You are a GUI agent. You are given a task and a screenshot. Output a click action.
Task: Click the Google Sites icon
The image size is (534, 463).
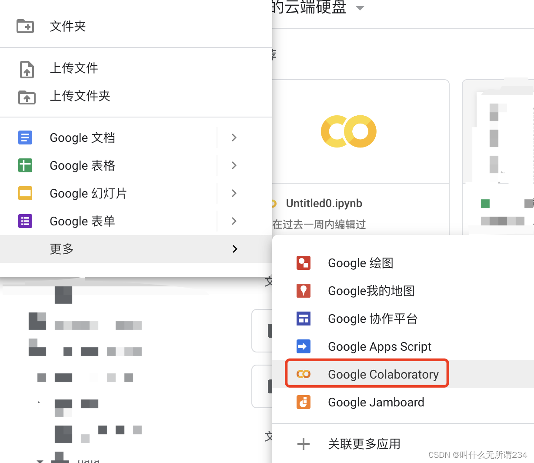point(304,319)
